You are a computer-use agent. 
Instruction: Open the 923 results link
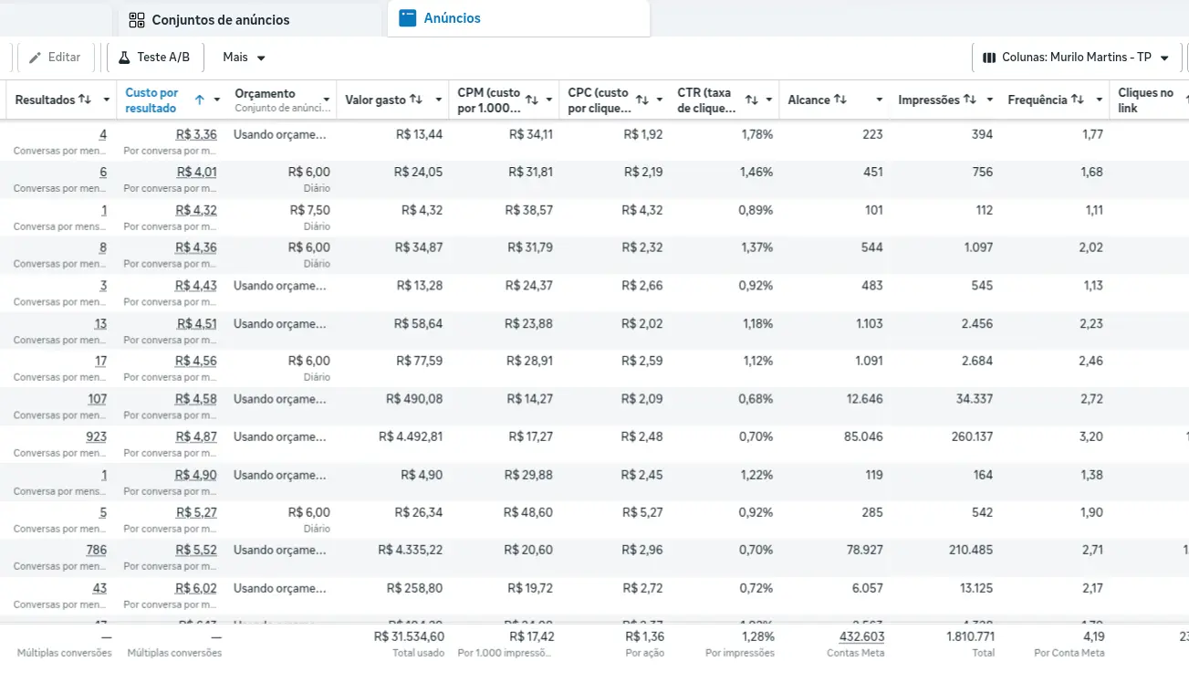[x=96, y=436]
